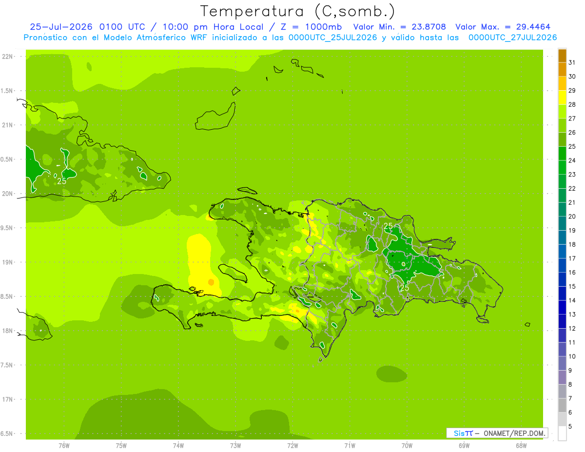The image size is (585, 452).
Task: Select the green swatch between 24 and 25
Action: click(562, 154)
